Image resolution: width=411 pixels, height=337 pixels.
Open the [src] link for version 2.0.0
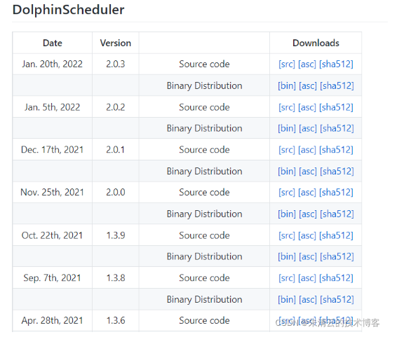[287, 192]
